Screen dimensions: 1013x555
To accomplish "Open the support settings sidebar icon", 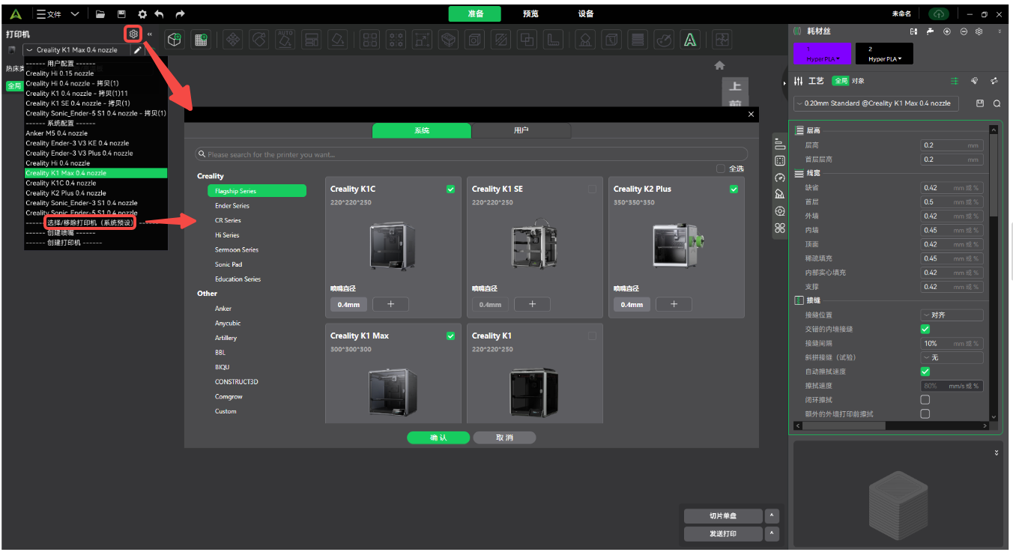I will click(780, 194).
